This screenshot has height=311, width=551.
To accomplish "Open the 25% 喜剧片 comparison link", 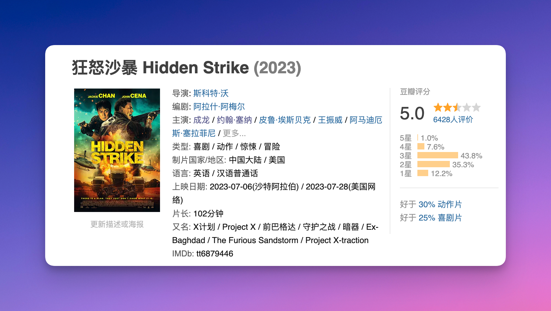I will (x=440, y=218).
